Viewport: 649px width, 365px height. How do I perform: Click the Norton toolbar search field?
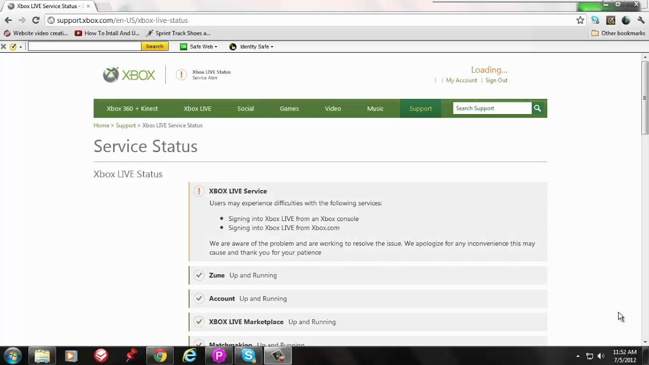tap(84, 47)
